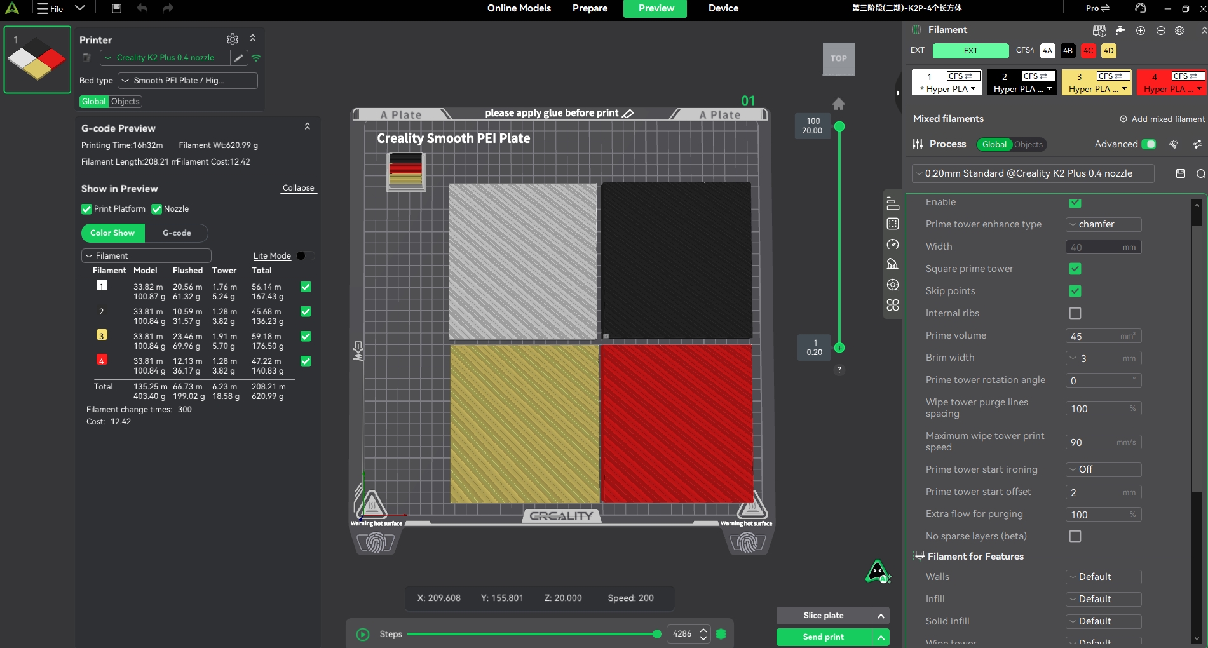The width and height of the screenshot is (1208, 648).
Task: Uncheck the Print Platform checkbox
Action: click(86, 209)
